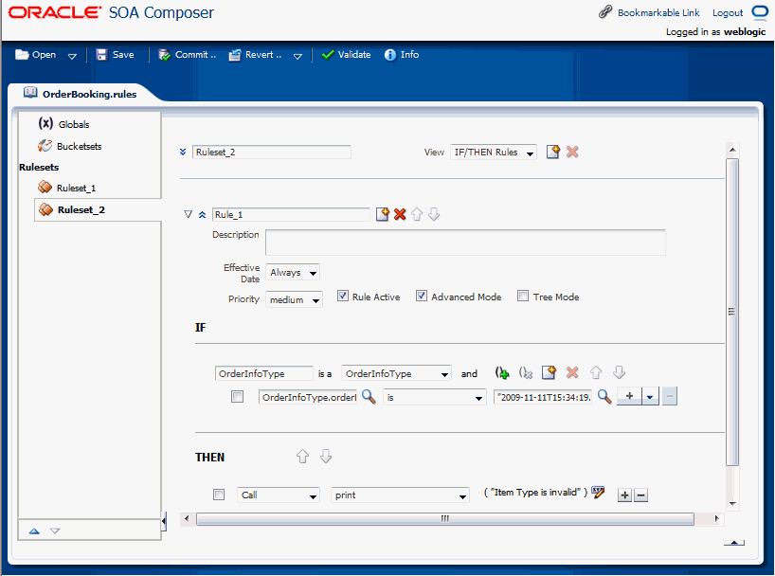Open the IF/THEN Rules view dropdown

[493, 153]
